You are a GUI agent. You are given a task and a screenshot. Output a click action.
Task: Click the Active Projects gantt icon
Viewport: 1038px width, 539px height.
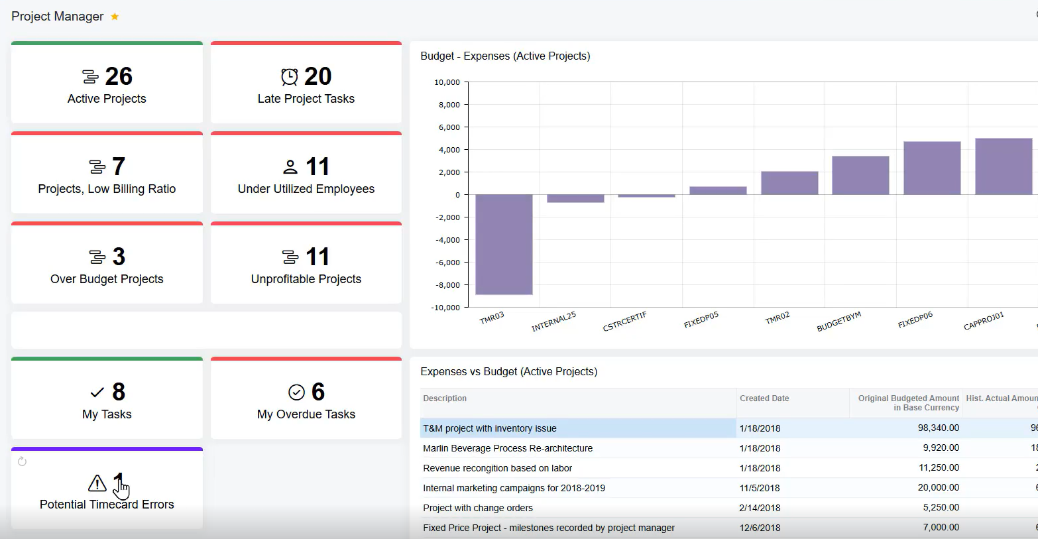coord(90,77)
